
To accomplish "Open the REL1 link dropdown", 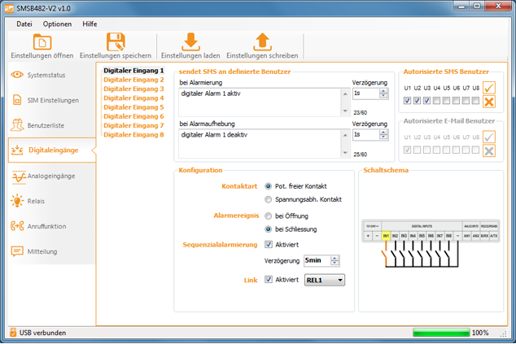I will point(324,280).
